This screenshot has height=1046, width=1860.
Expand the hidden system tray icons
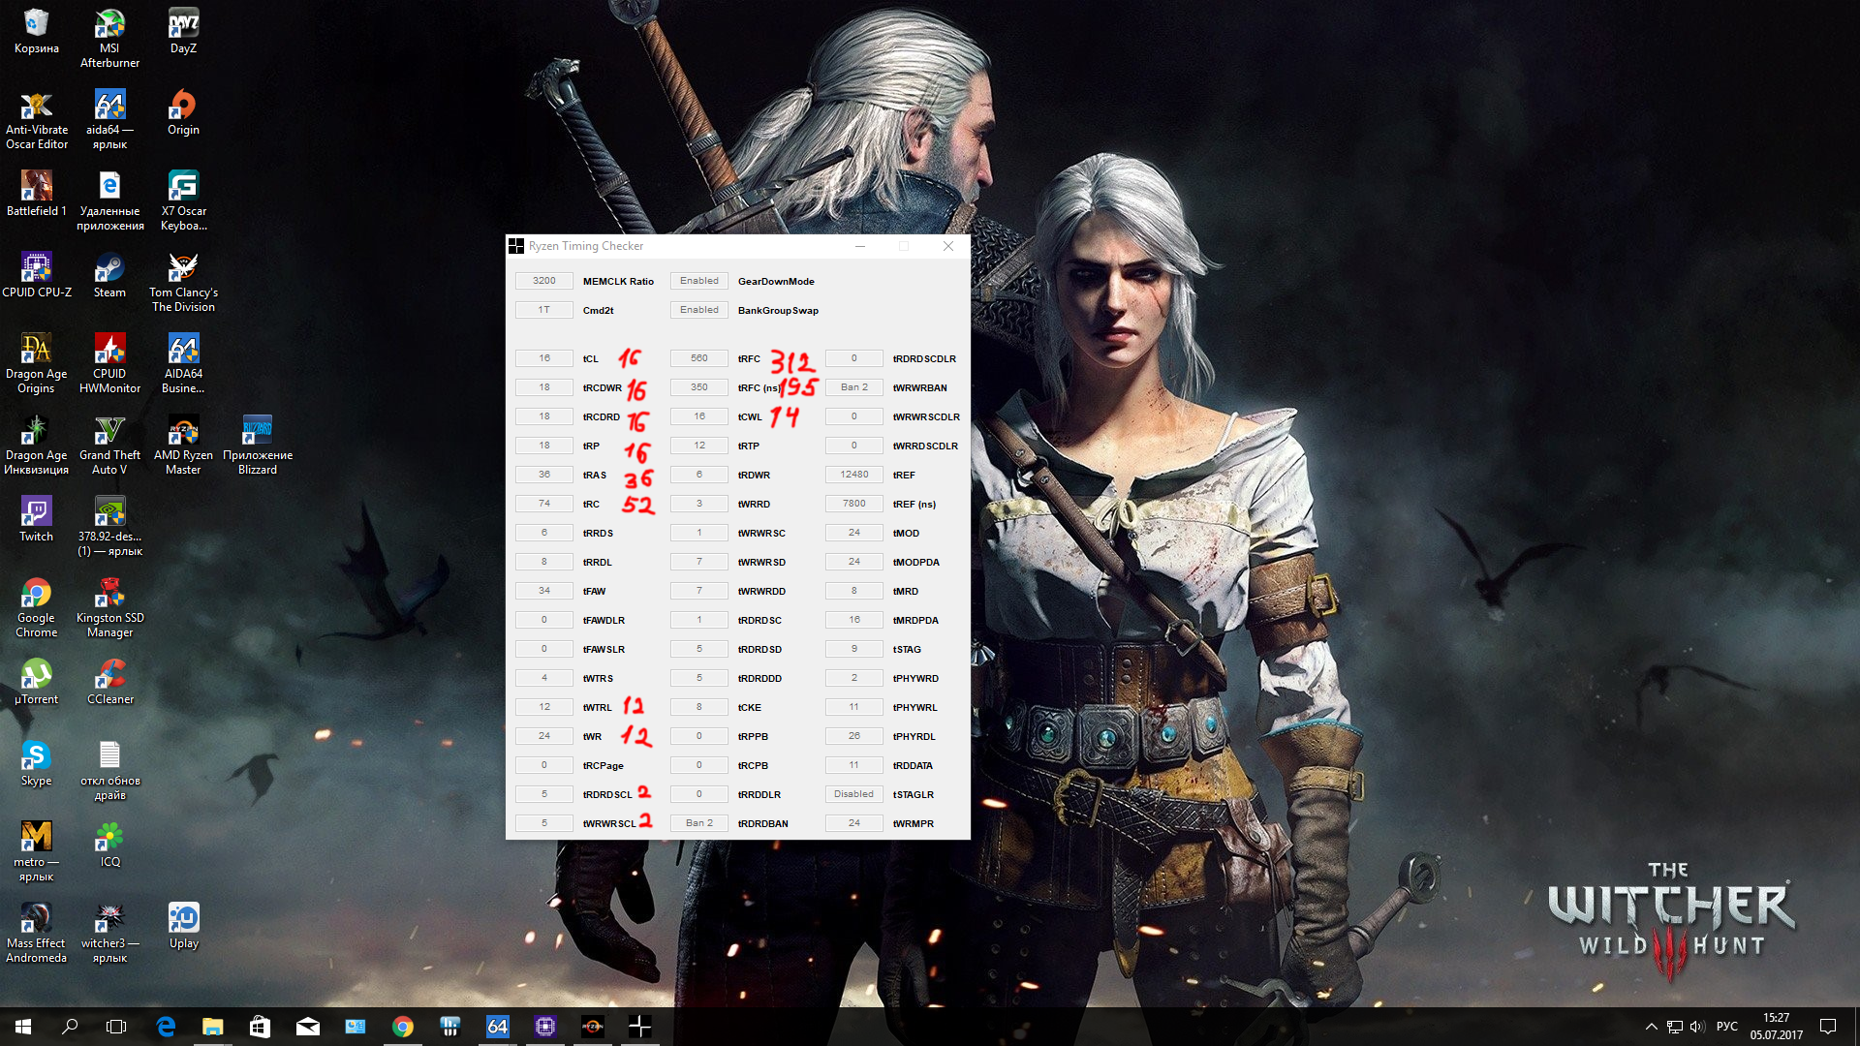click(x=1651, y=1027)
